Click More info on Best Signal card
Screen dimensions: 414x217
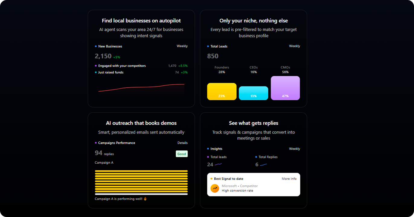[289, 178]
